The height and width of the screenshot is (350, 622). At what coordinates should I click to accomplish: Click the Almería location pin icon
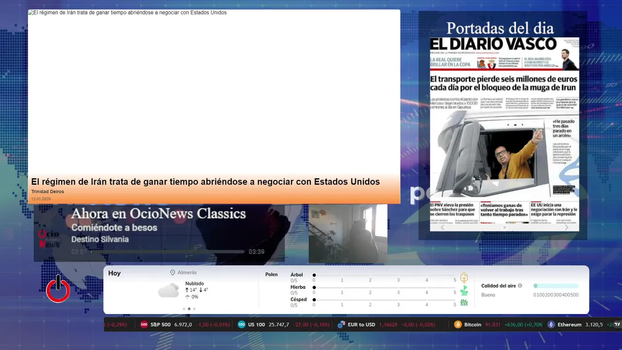pyautogui.click(x=173, y=273)
